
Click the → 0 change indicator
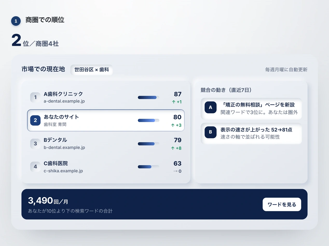[177, 171]
